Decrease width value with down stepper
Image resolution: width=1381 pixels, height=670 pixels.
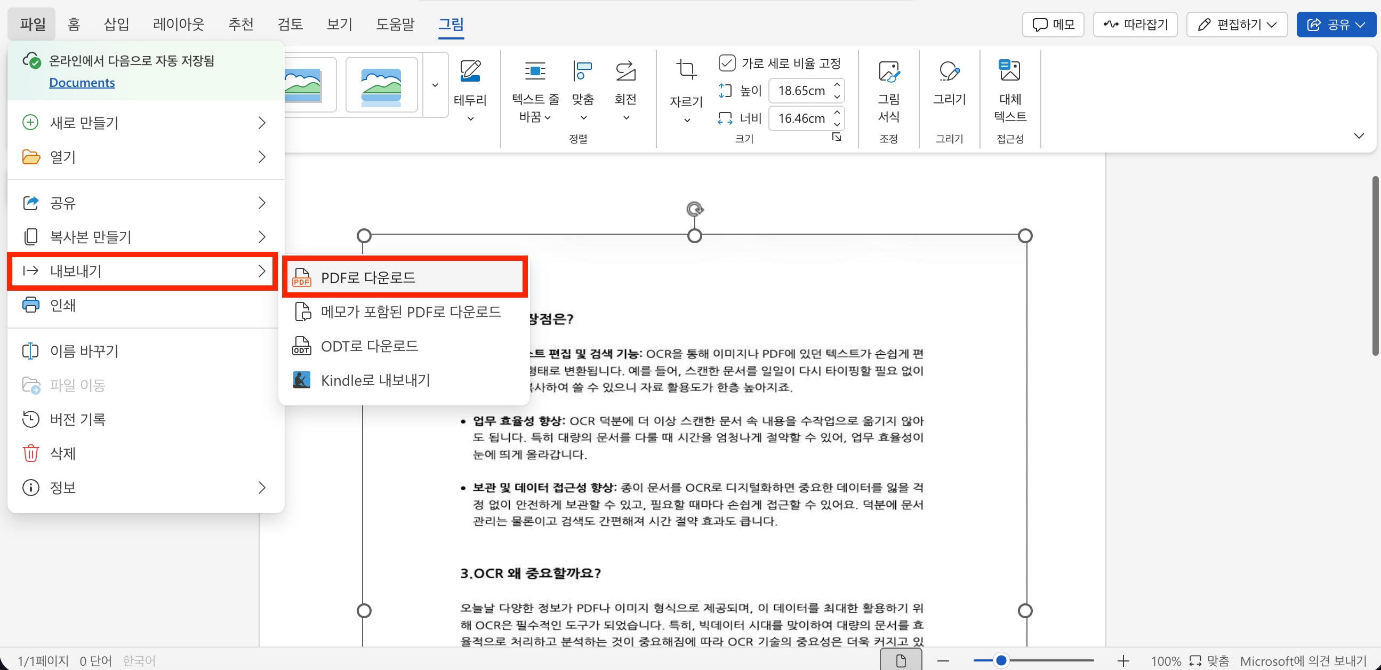837,124
